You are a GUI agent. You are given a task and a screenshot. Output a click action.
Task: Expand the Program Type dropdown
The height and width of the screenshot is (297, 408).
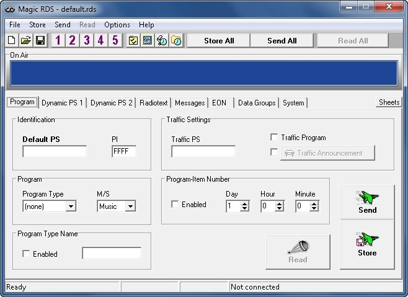[71, 206]
